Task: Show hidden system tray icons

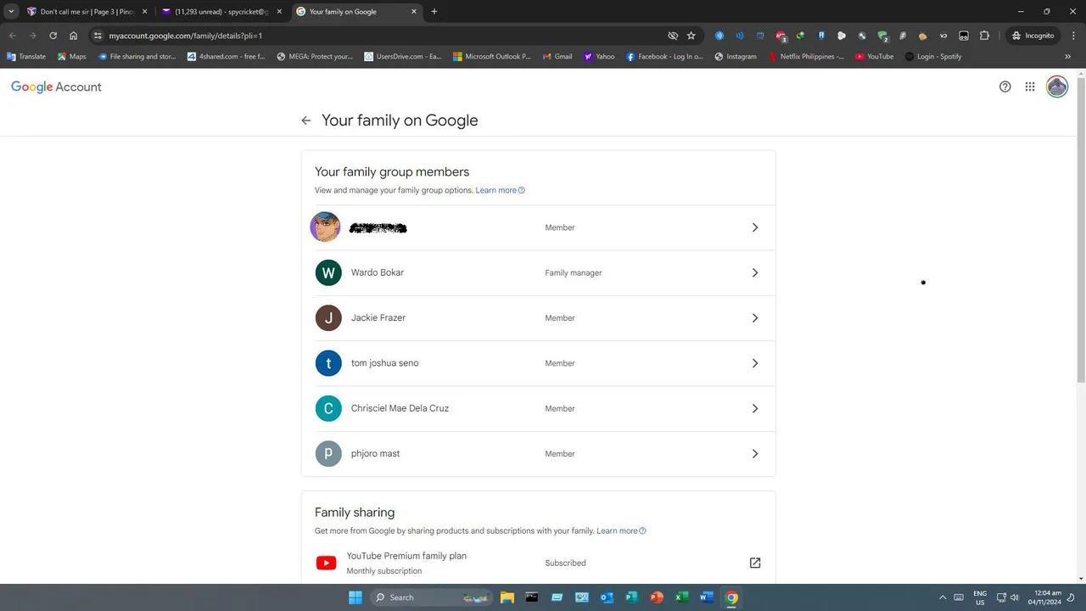Action: tap(942, 597)
